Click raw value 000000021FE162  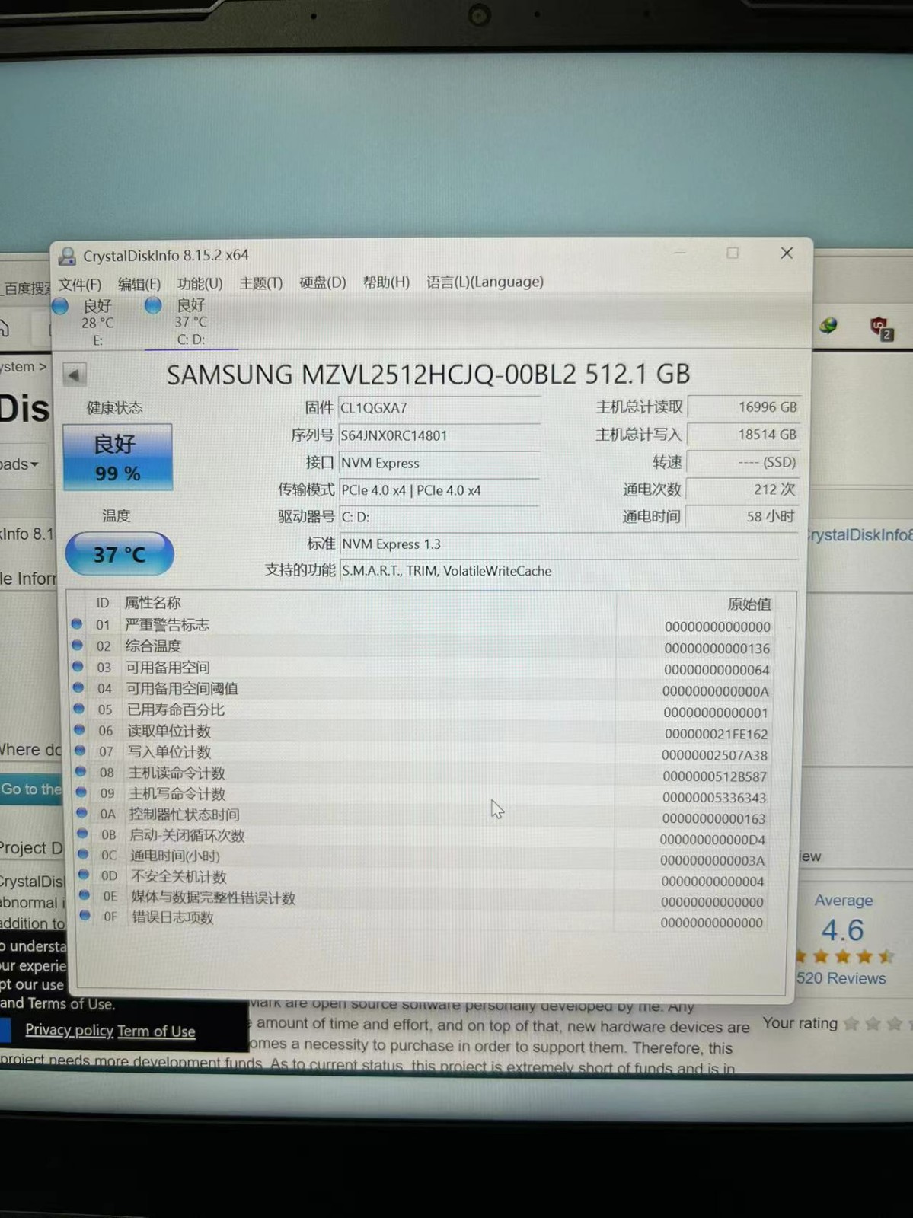(716, 735)
